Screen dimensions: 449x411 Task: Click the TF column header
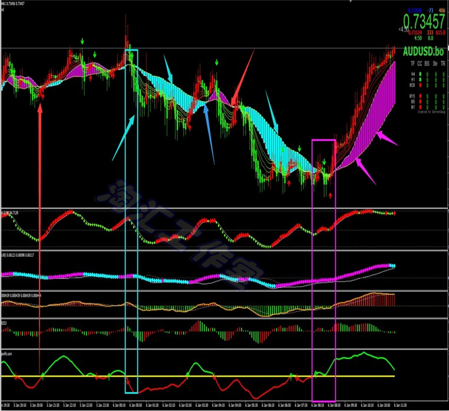click(x=412, y=64)
